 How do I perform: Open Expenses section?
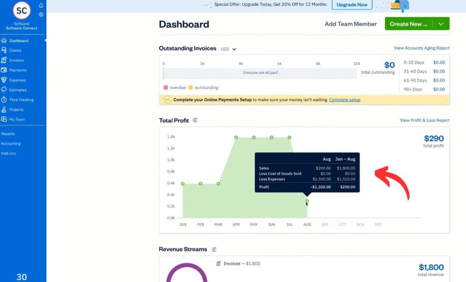tap(18, 80)
